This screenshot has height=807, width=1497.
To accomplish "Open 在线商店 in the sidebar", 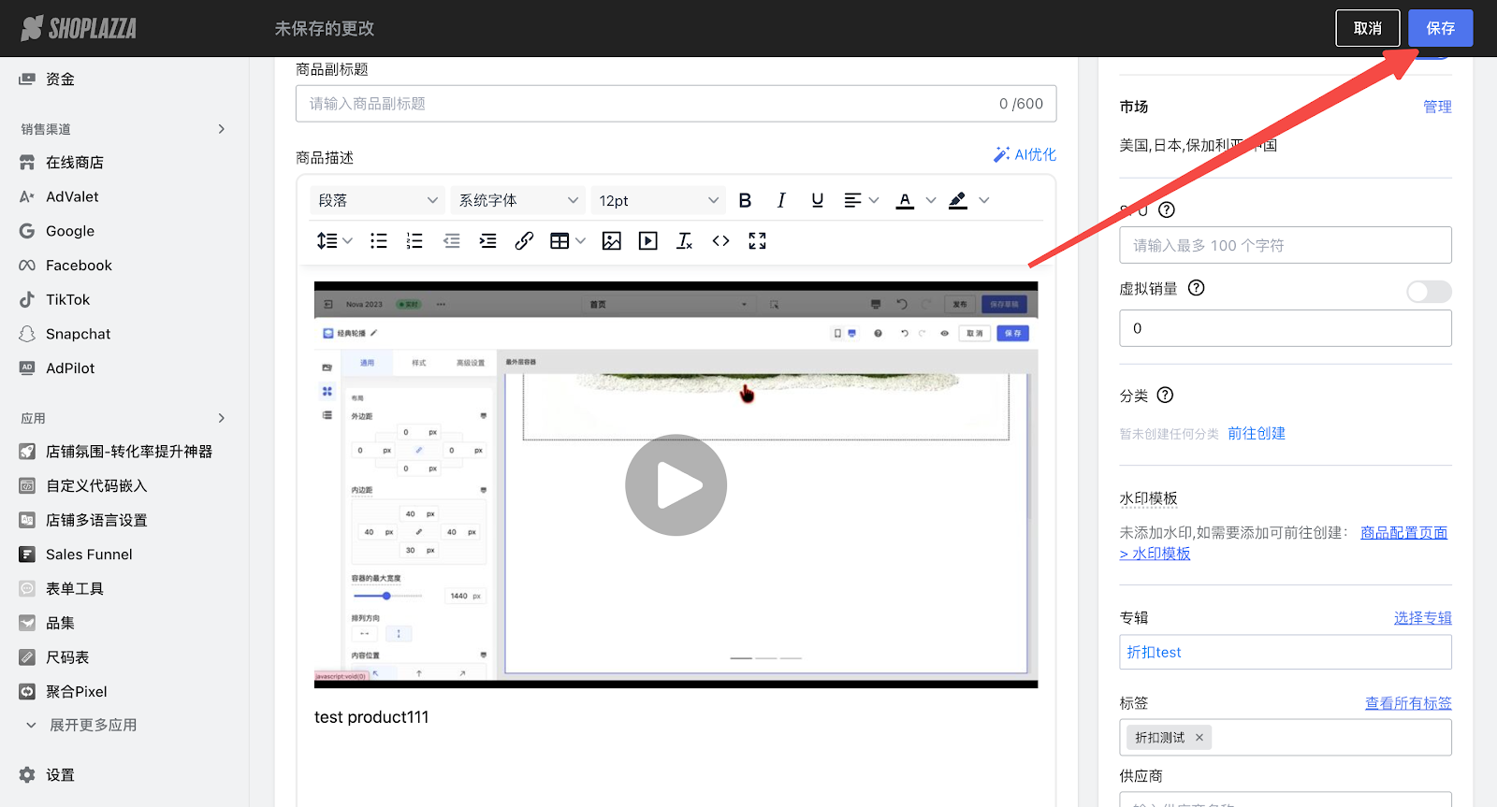I will (x=75, y=163).
